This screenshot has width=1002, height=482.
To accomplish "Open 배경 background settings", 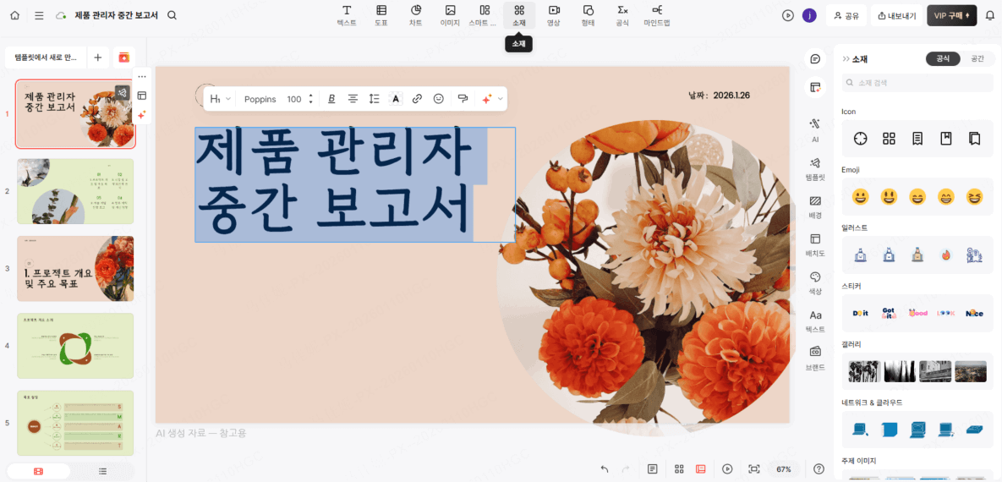I will point(815,206).
